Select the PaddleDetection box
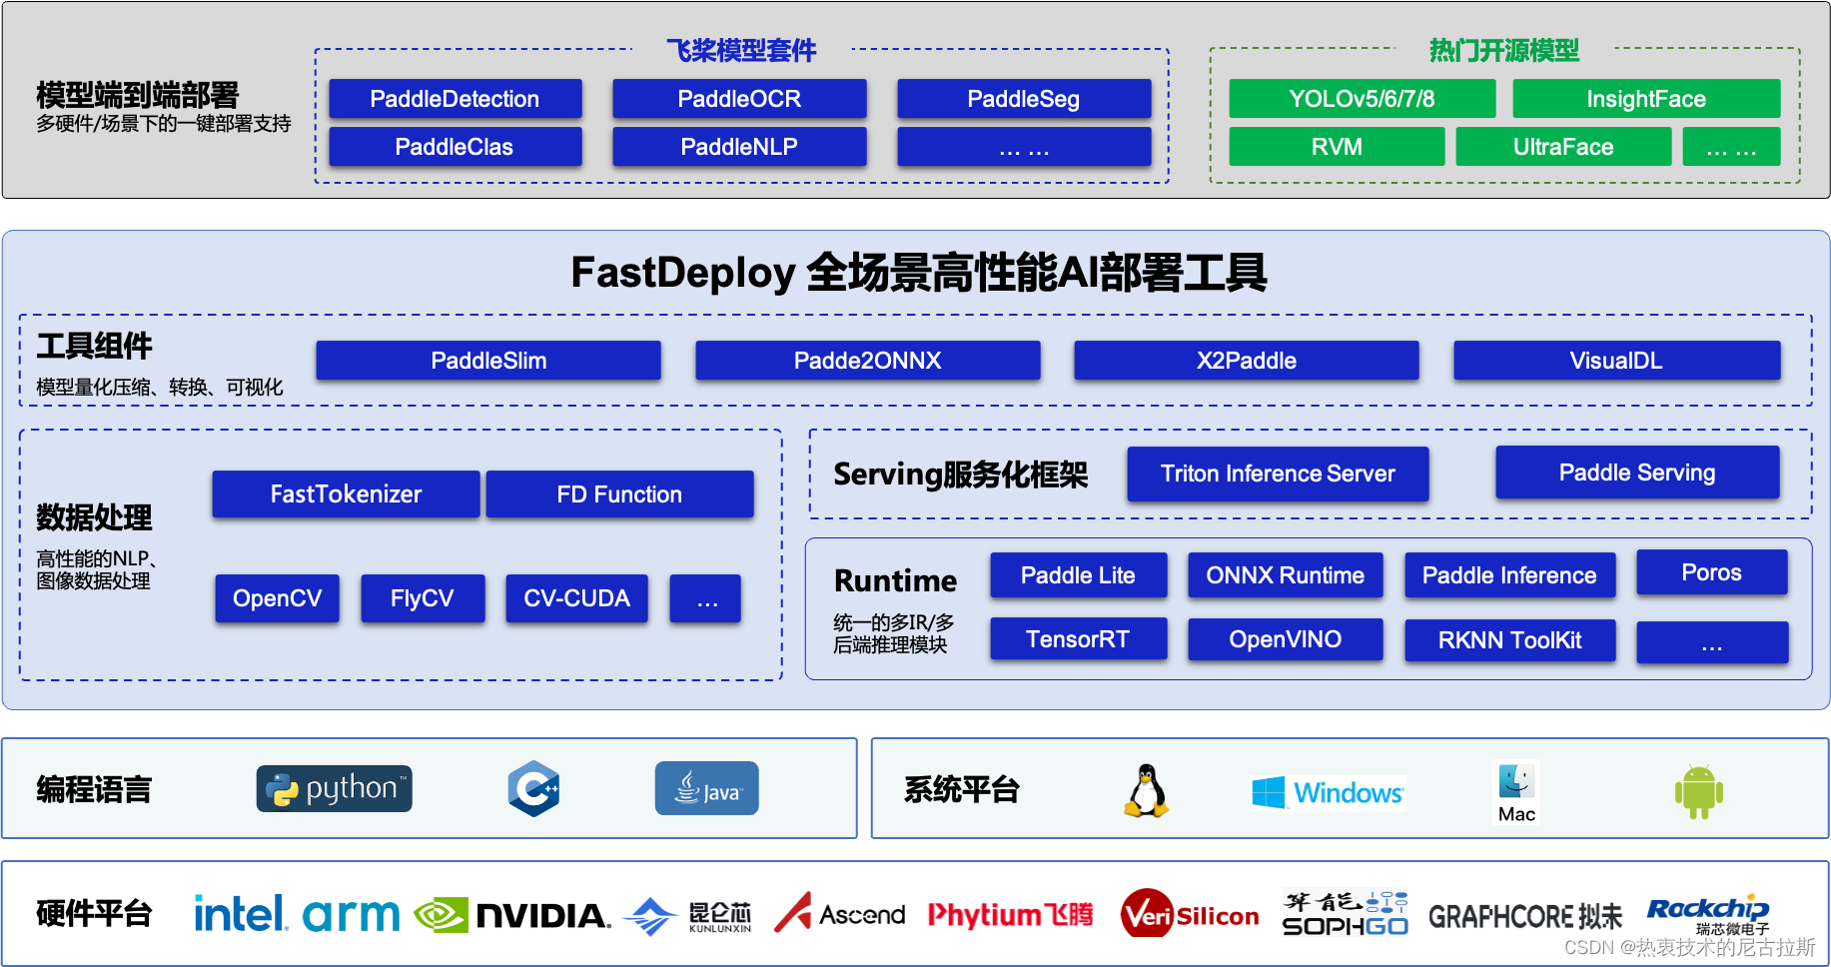This screenshot has height=967, width=1831. coord(455,99)
